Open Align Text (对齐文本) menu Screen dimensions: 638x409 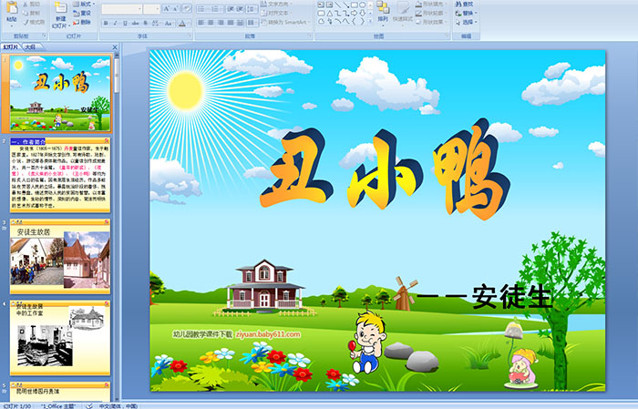pyautogui.click(x=277, y=13)
